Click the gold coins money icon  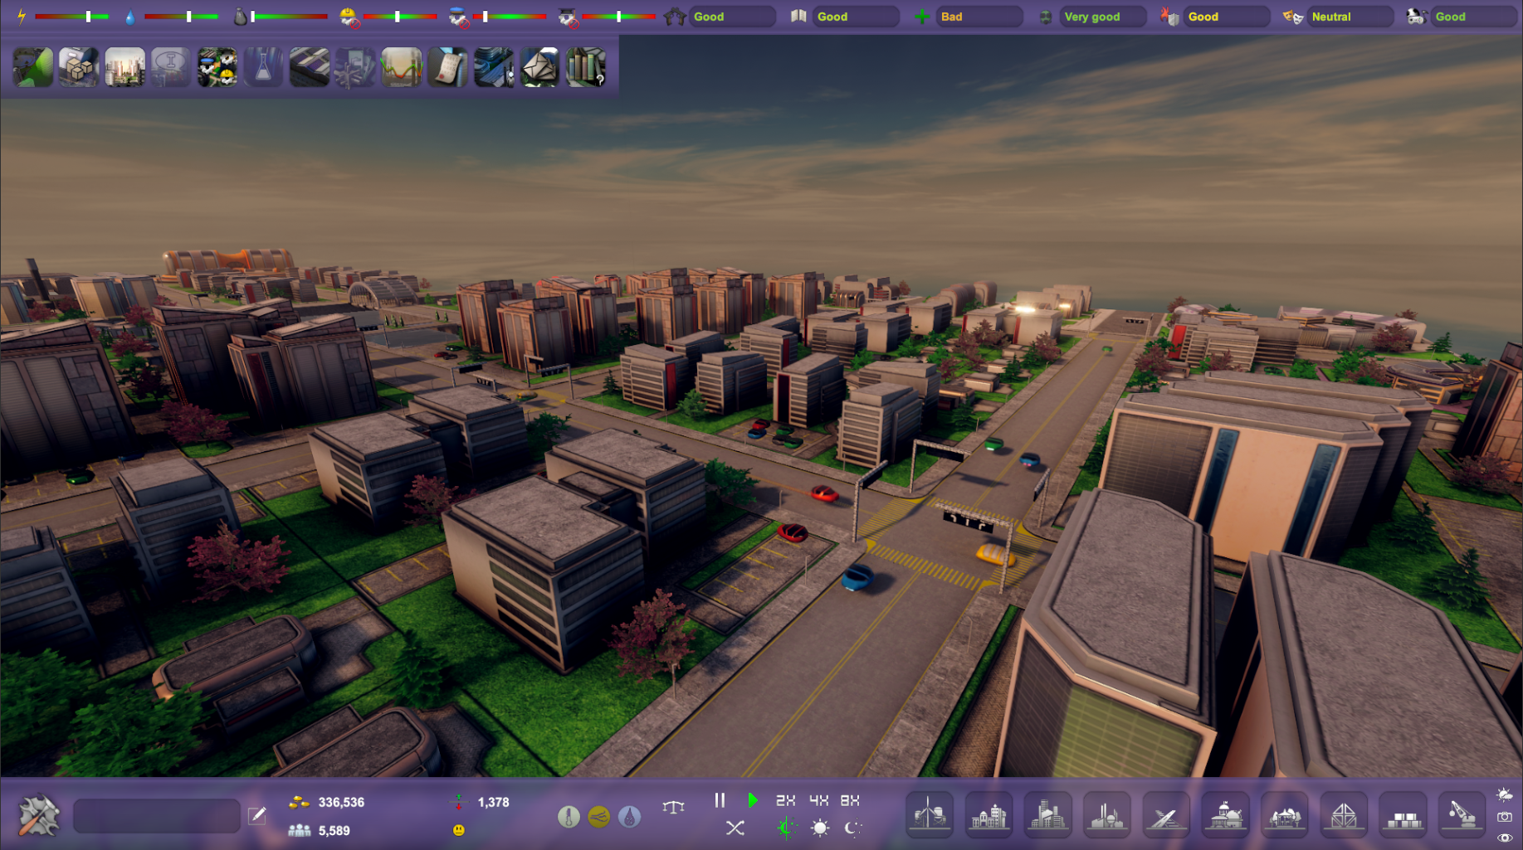pyautogui.click(x=299, y=802)
